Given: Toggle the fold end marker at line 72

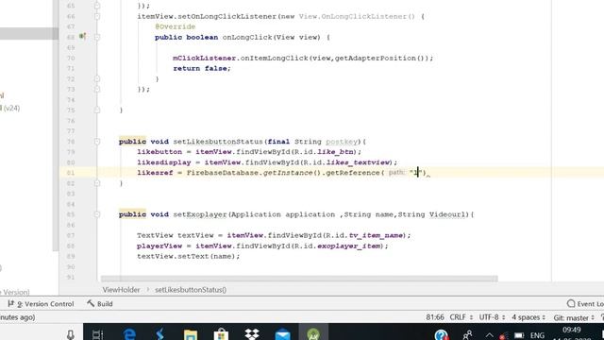Looking at the screenshot, I should pyautogui.click(x=97, y=78).
